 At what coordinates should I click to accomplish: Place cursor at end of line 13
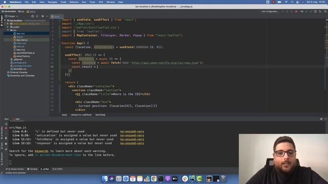(x=98, y=67)
